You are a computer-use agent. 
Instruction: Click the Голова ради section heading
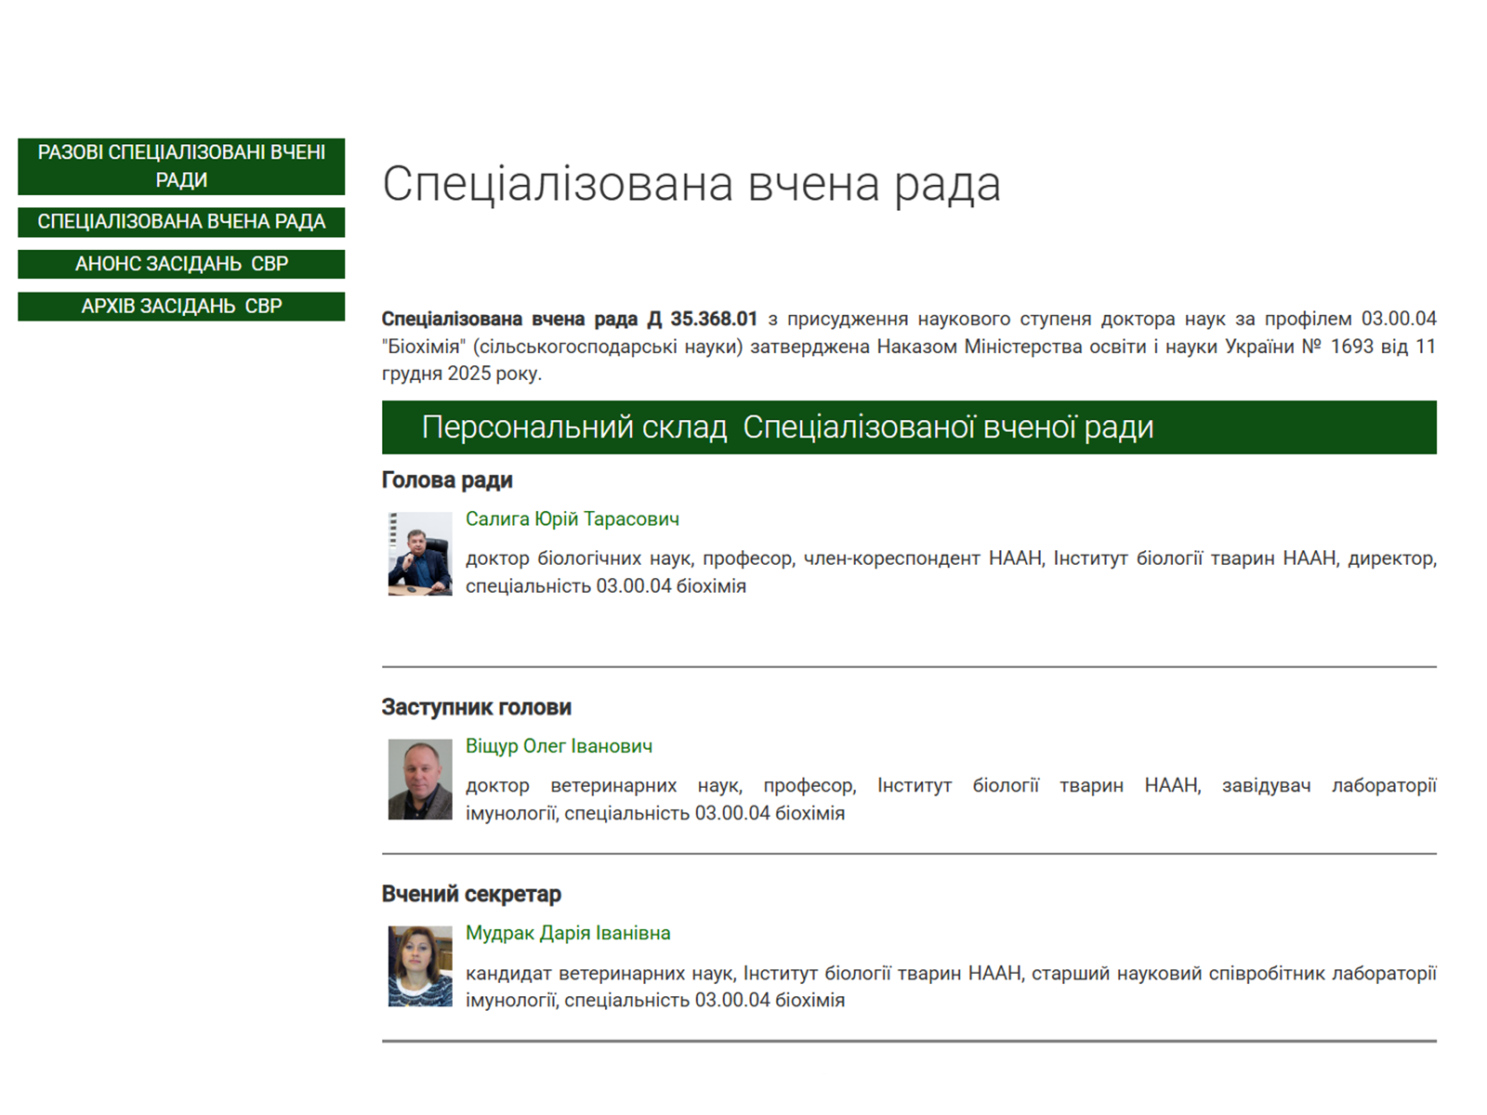tap(447, 480)
